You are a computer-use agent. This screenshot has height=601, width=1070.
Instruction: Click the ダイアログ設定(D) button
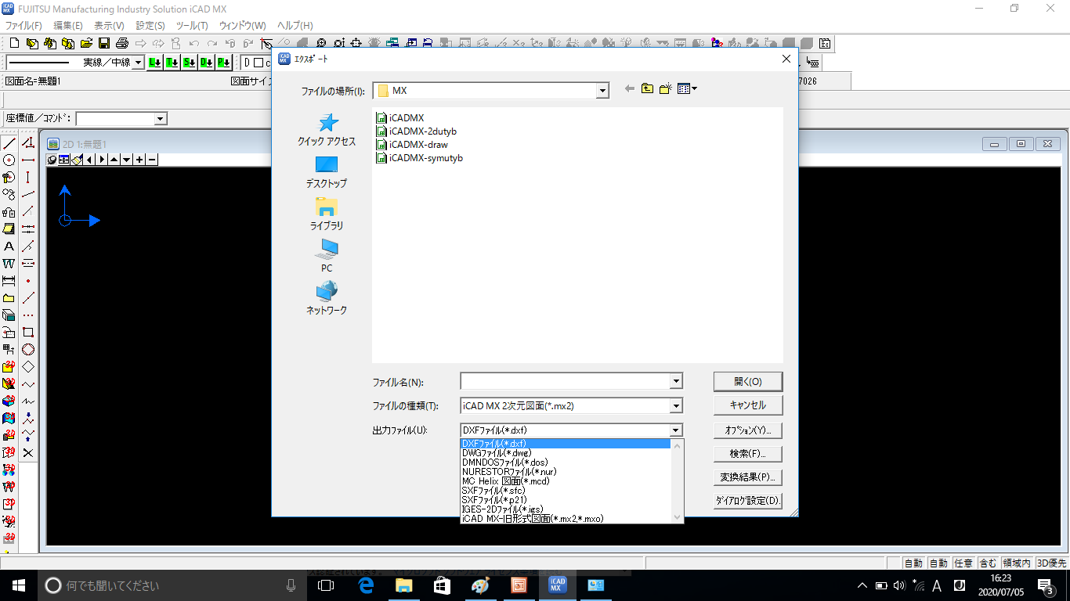[x=748, y=501]
